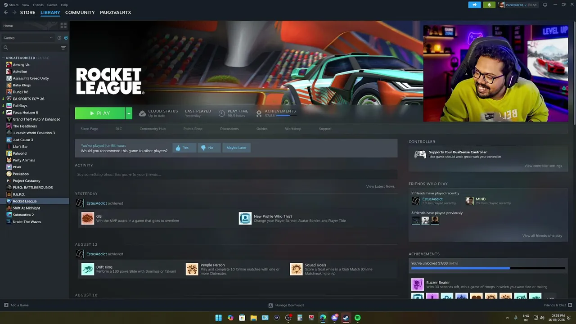Click the page vertical scrollbar
The width and height of the screenshot is (576, 324).
574,72
